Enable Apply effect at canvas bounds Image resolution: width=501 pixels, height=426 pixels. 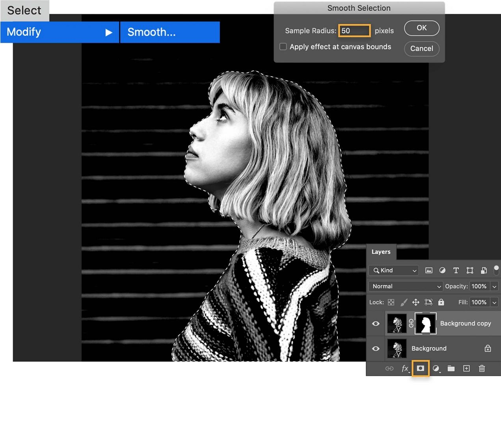[283, 47]
